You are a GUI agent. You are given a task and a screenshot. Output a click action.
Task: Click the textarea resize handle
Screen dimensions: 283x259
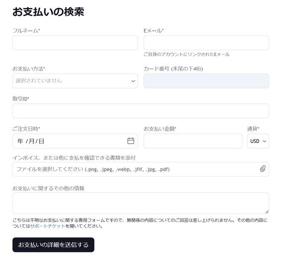267,212
